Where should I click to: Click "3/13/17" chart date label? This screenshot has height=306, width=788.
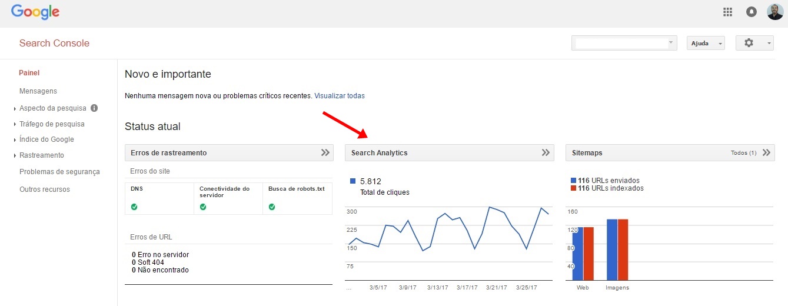tap(437, 288)
